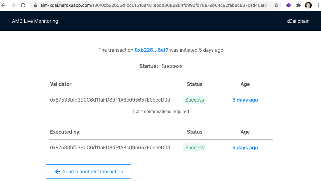Click the lock icon in address bar

(x=35, y=5)
